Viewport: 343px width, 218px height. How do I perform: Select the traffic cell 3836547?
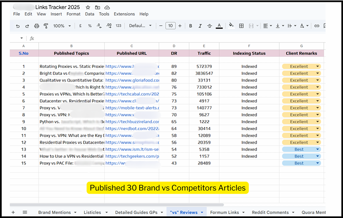point(204,73)
